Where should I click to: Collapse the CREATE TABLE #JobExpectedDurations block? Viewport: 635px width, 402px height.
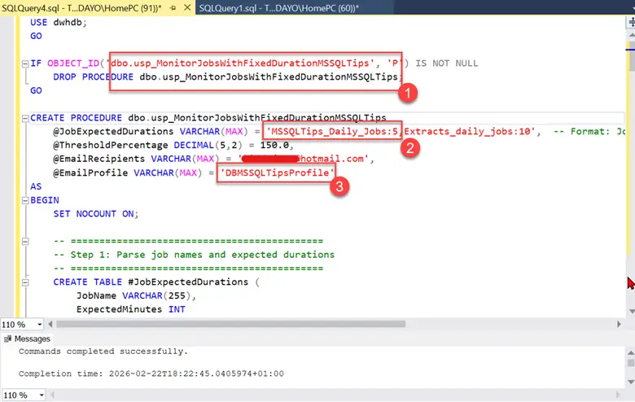tap(25, 282)
